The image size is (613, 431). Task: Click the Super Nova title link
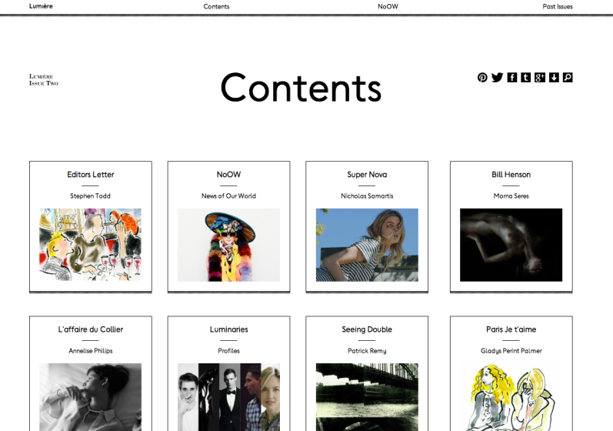[367, 175]
